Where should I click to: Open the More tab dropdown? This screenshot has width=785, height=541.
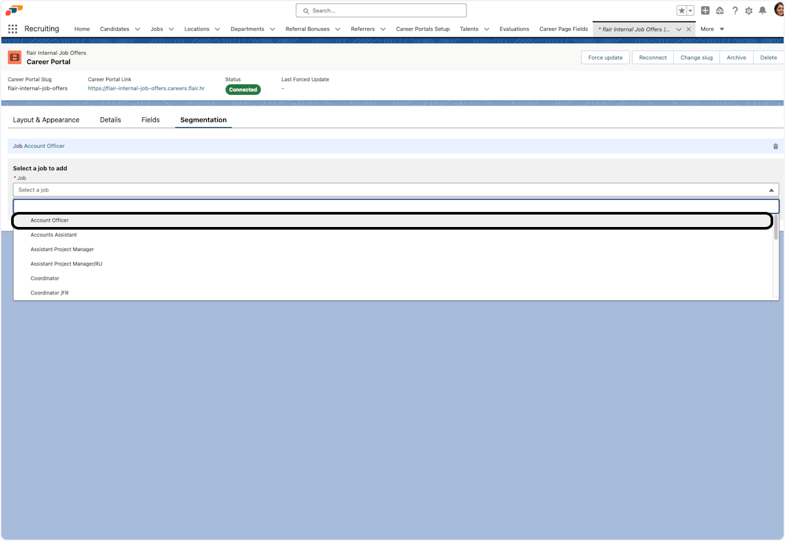point(712,29)
